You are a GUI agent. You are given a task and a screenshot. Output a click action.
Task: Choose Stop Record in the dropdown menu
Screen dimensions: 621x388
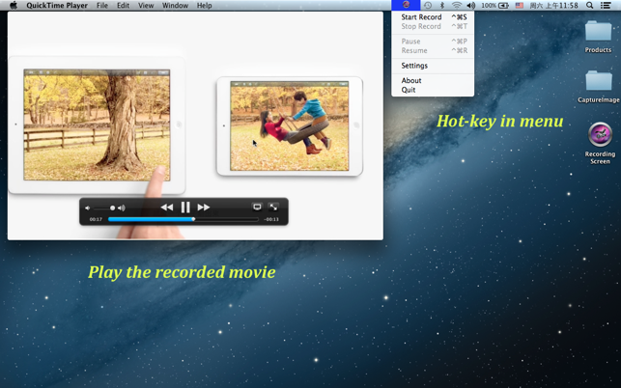pyautogui.click(x=433, y=26)
